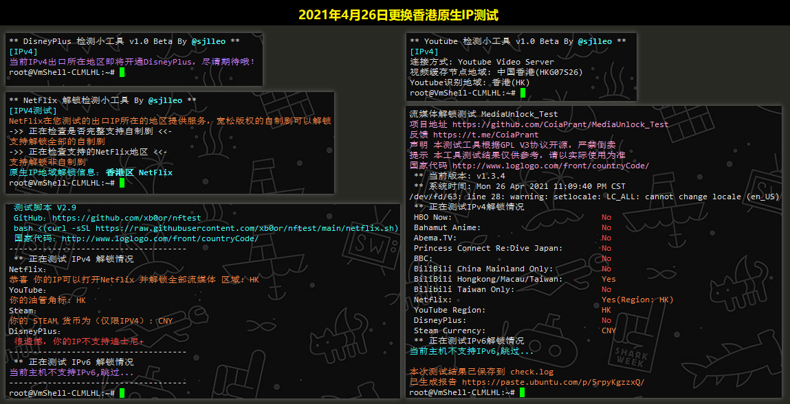Open the t.me/CoiaPrant feedback link
The width and height of the screenshot is (790, 404).
(x=485, y=135)
